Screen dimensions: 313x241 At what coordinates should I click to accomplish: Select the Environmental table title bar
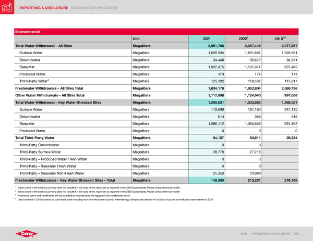click(x=156, y=32)
